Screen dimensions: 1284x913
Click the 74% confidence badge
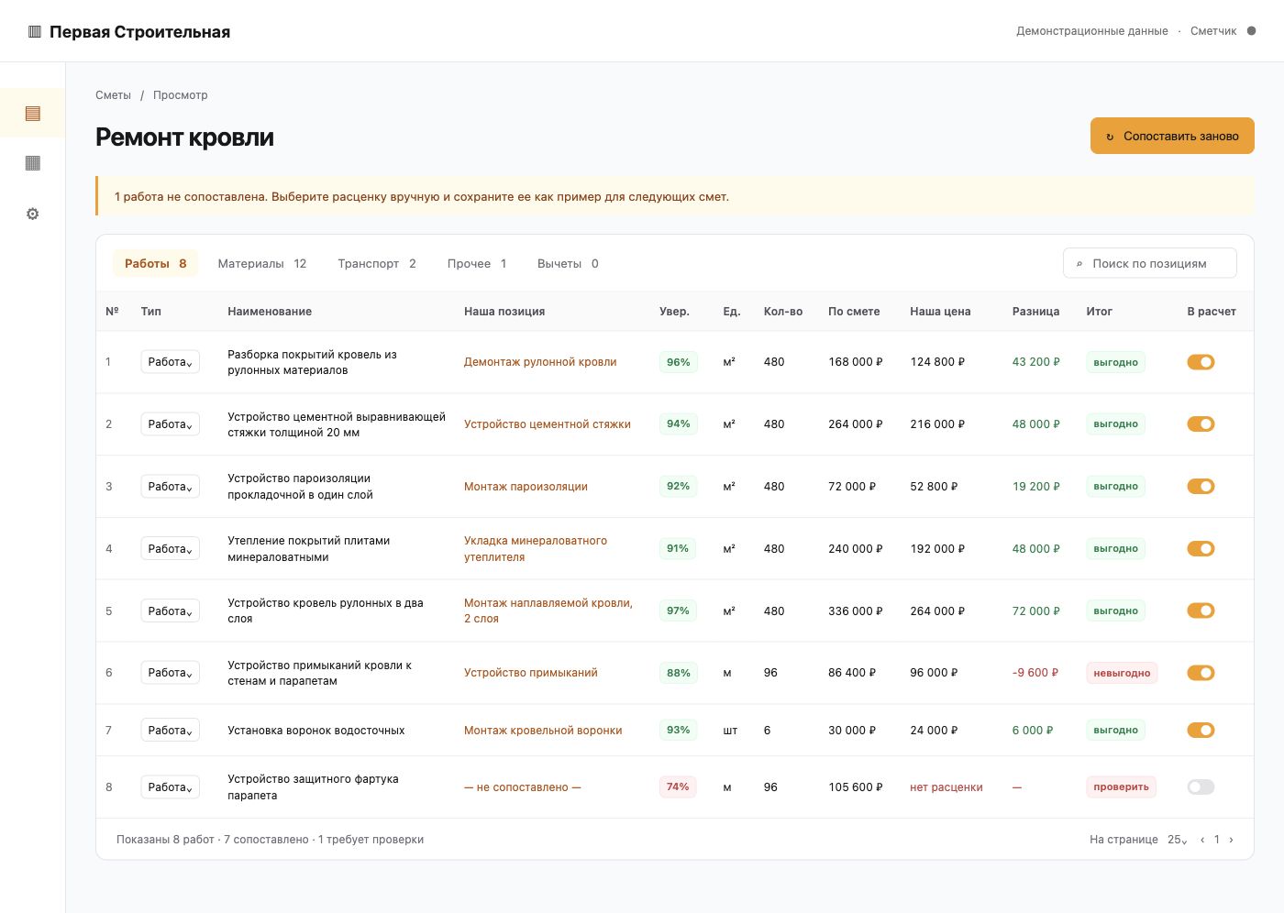(678, 786)
